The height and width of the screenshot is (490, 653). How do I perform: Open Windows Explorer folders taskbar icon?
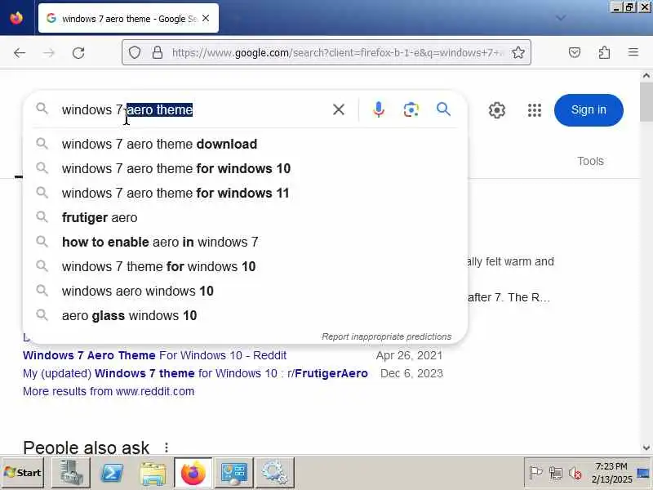153,473
